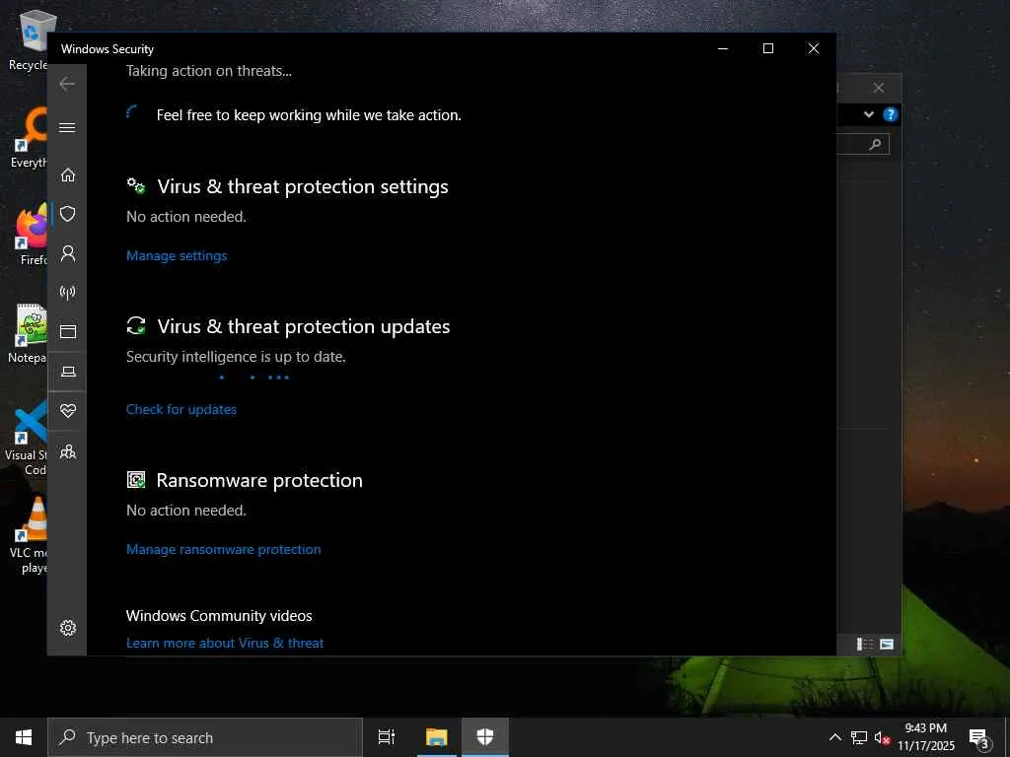Viewport: 1010px width, 757px height.
Task: Open Learn more about Virus & threat link
Action: [x=225, y=643]
